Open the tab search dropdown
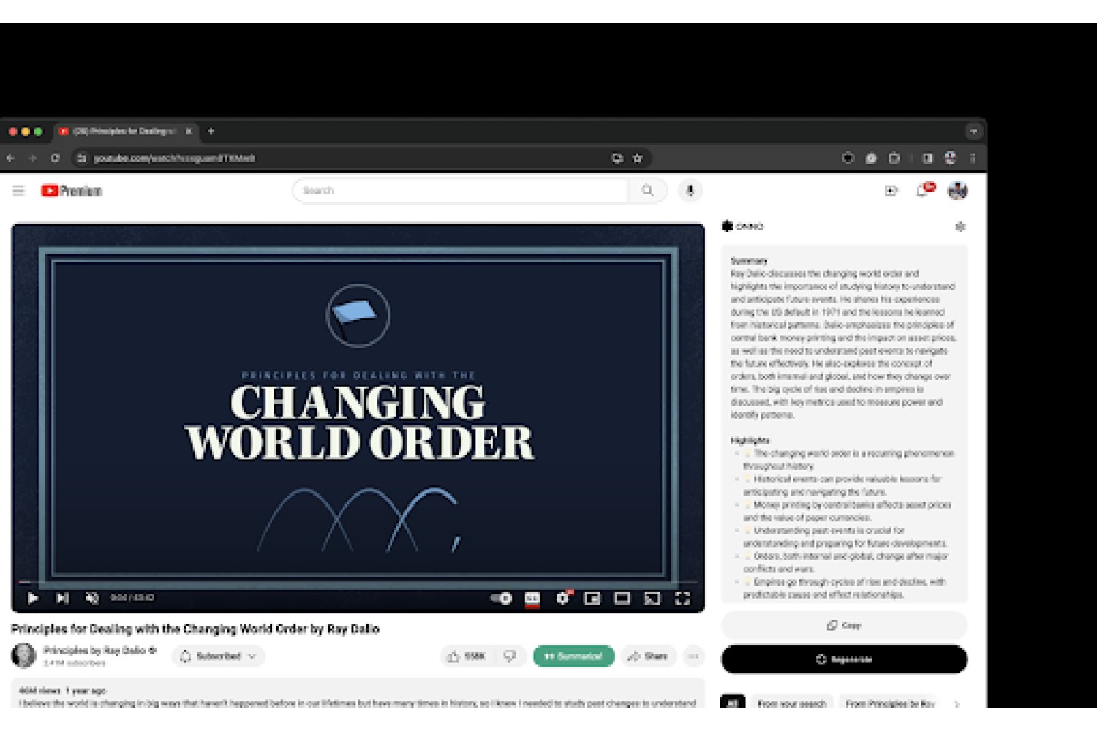The image size is (1097, 731). click(x=973, y=132)
